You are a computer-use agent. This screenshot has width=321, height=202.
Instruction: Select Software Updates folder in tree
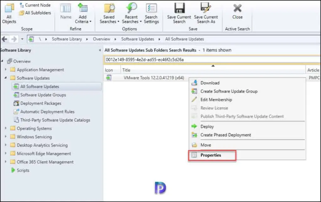coord(30,78)
